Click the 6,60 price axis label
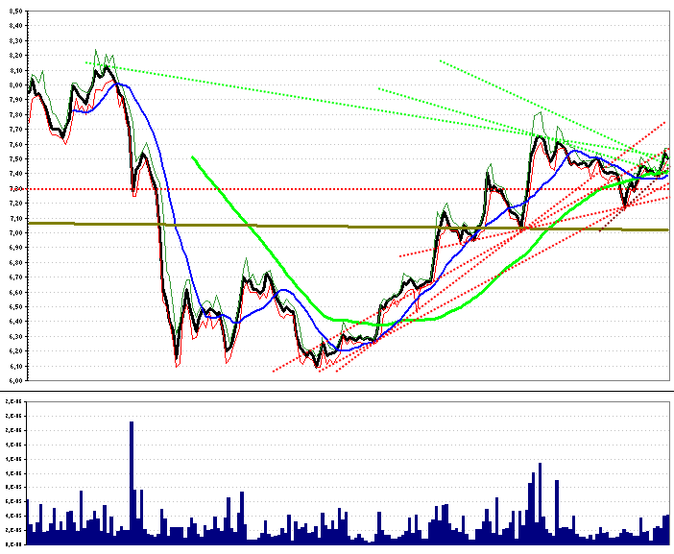This screenshot has width=674, height=554. tap(15, 292)
